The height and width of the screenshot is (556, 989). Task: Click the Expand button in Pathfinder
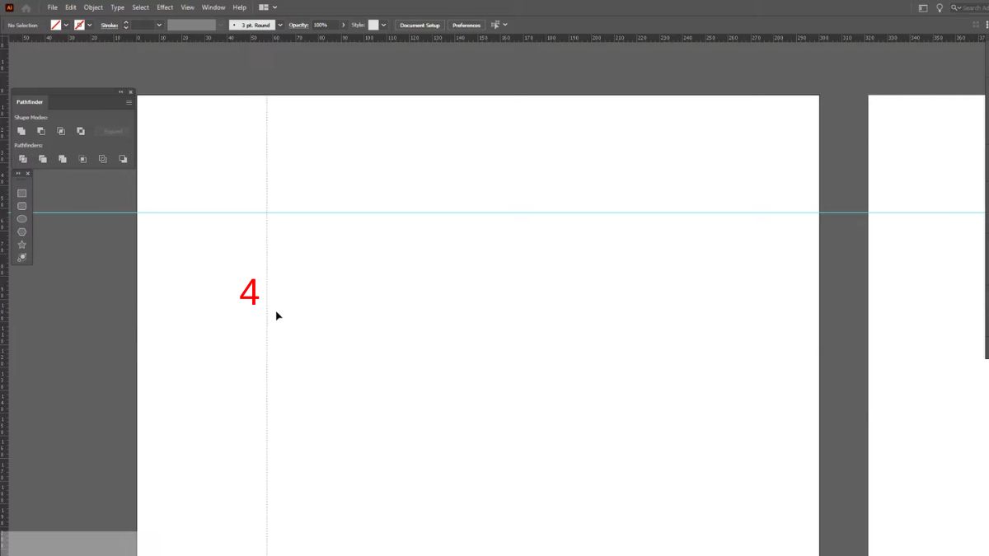(x=113, y=131)
